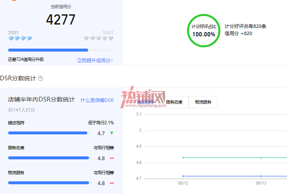Click the blue line data point at 08/13
This screenshot has width=287, height=194.
[x=261, y=176]
